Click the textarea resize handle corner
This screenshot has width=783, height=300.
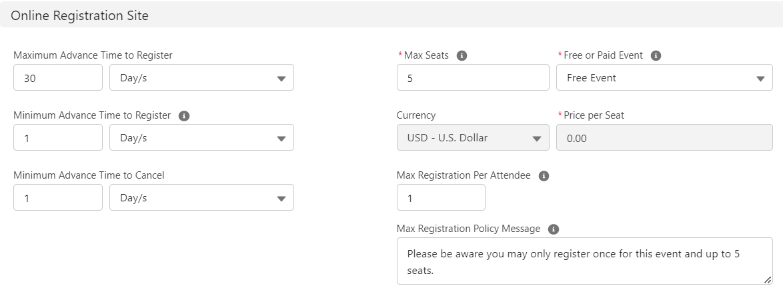pos(768,280)
